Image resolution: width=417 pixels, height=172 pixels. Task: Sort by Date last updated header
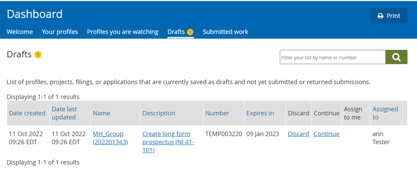click(x=64, y=113)
